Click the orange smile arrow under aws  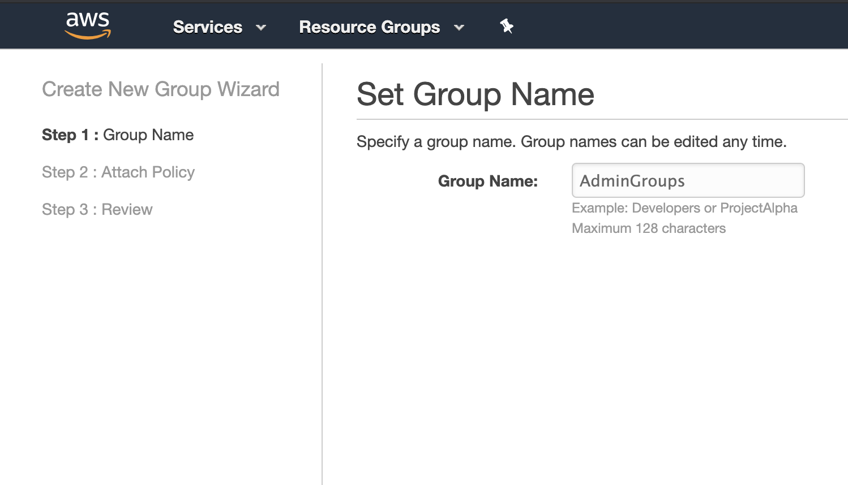[x=88, y=36]
